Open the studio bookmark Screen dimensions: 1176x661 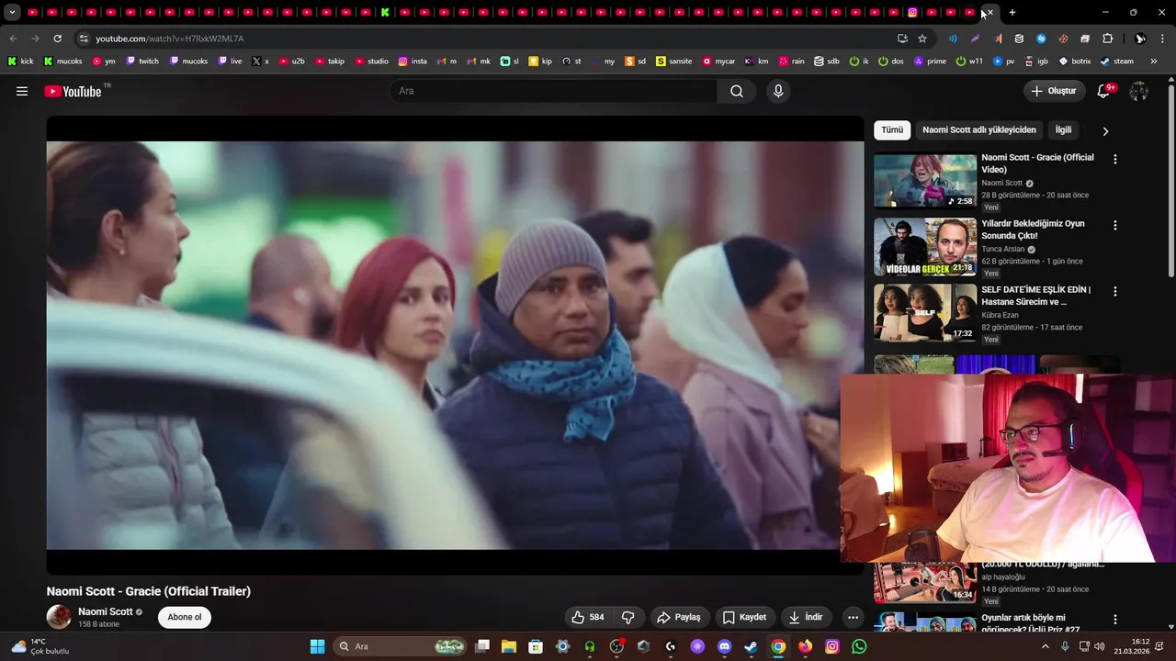(x=372, y=62)
